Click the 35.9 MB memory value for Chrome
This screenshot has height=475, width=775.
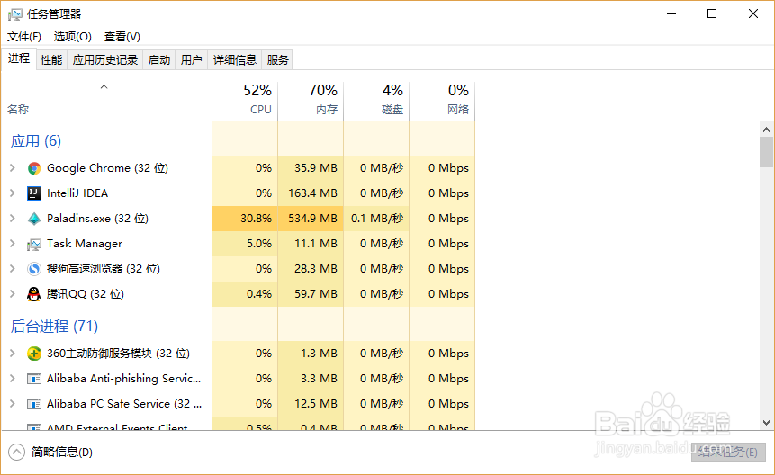pyautogui.click(x=316, y=168)
